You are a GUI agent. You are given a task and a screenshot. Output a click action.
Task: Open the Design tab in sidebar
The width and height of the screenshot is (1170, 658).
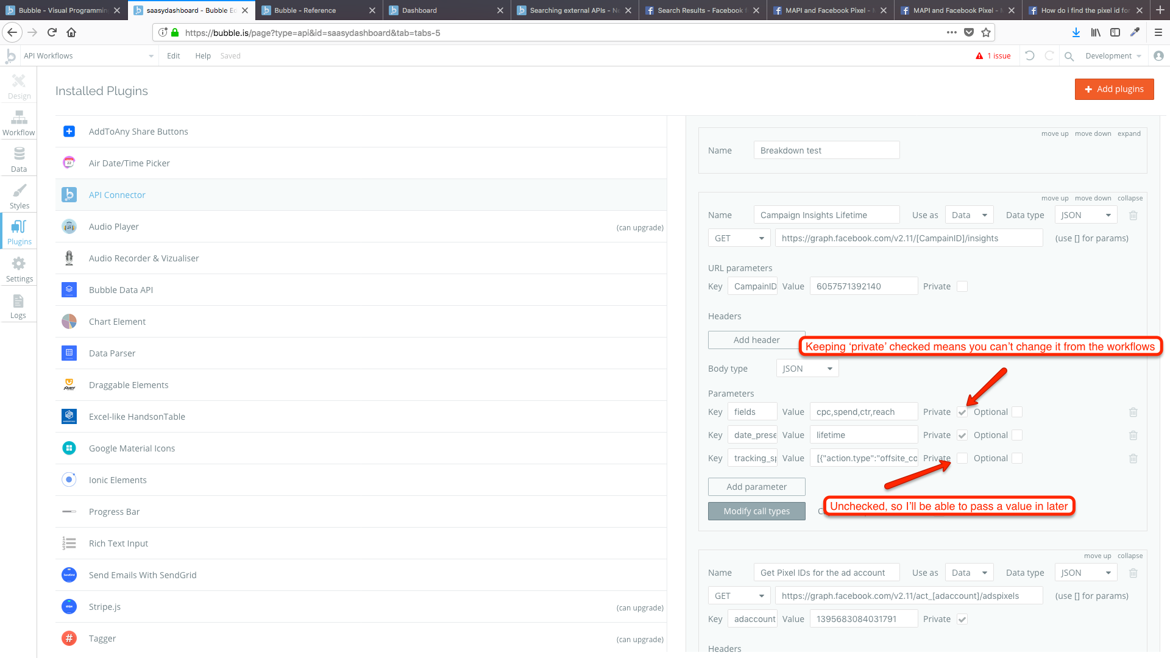tap(19, 86)
